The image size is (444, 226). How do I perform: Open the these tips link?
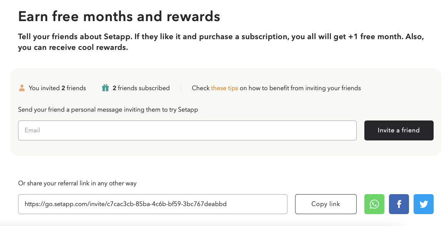pyautogui.click(x=224, y=88)
